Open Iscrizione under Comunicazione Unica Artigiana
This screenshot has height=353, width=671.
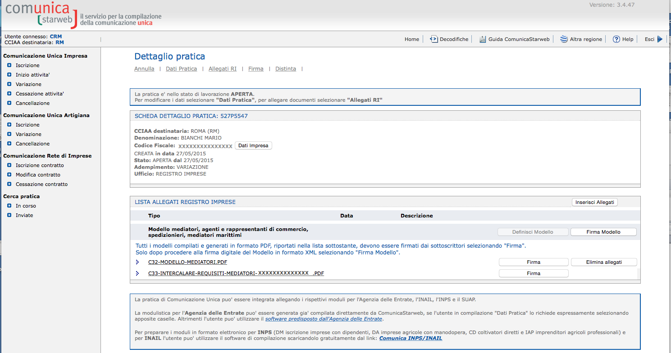click(x=27, y=125)
